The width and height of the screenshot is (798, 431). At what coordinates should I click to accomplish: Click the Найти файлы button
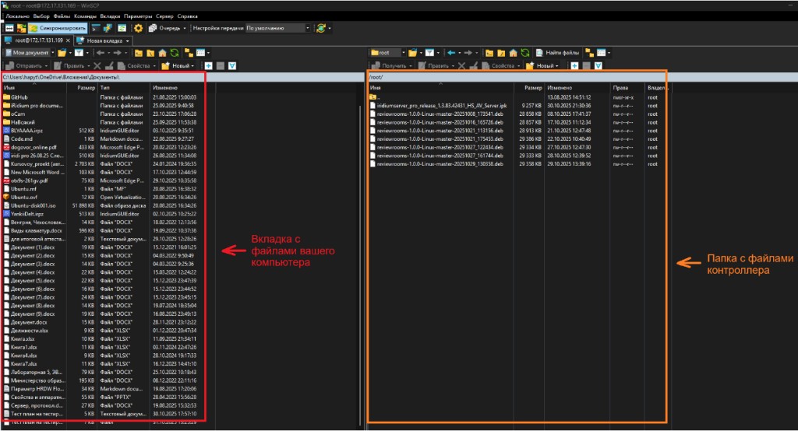(x=558, y=53)
